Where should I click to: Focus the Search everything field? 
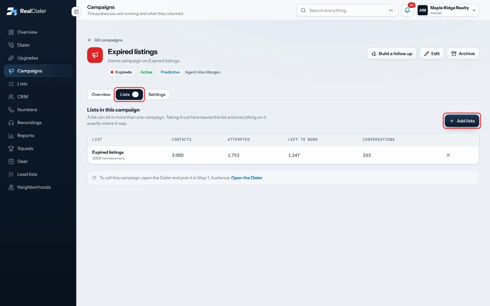(347, 11)
